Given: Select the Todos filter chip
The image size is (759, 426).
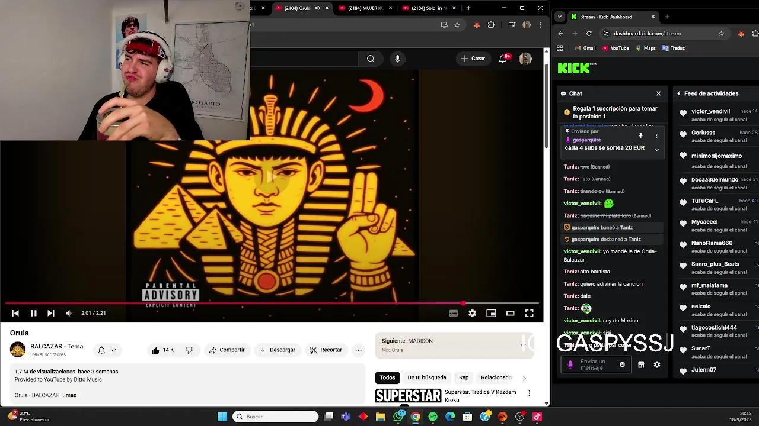Looking at the screenshot, I should (387, 377).
